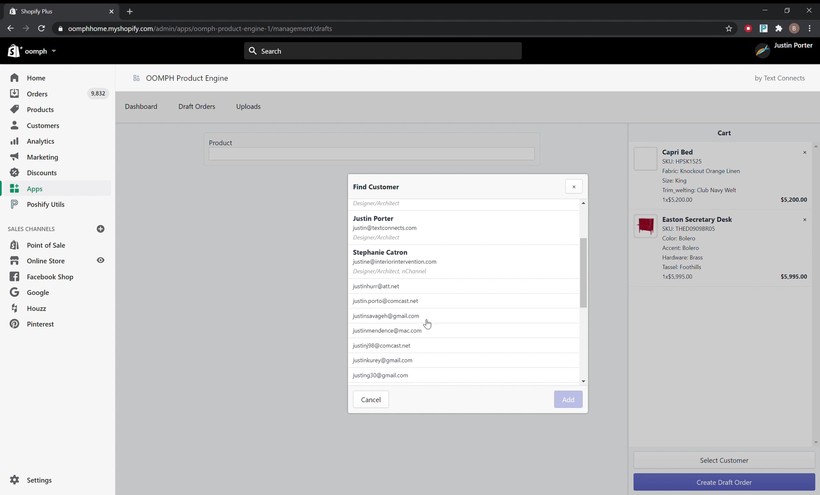Screen dimensions: 820x495
Task: Click the Point of Sale icon
Action: [14, 245]
